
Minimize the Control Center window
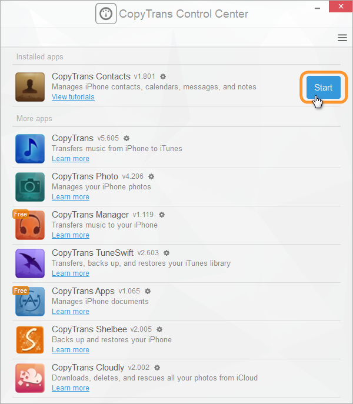[318, 8]
